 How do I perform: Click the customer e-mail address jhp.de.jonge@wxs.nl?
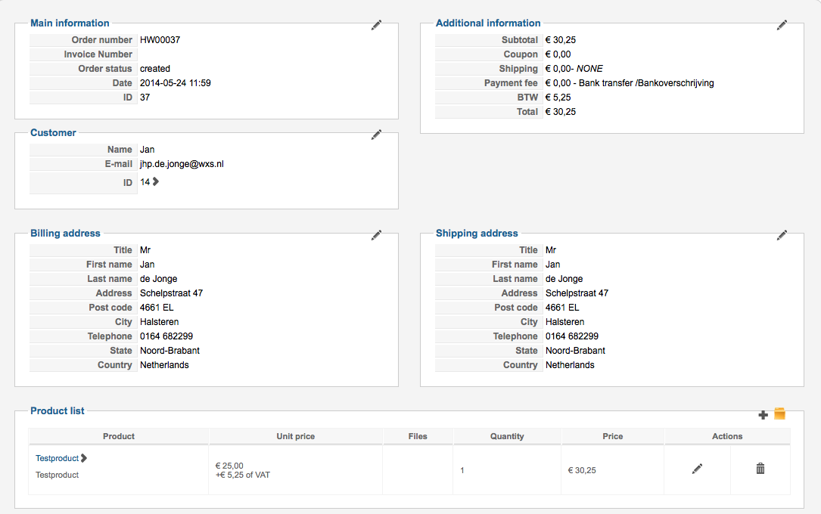click(x=182, y=164)
